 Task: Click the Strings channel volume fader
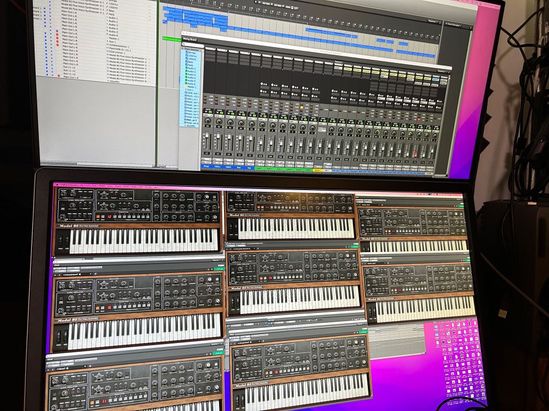(207, 134)
